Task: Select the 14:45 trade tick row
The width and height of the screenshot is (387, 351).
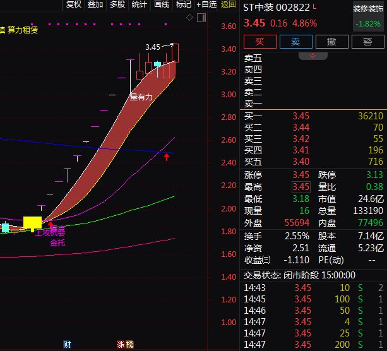Action: point(313,299)
